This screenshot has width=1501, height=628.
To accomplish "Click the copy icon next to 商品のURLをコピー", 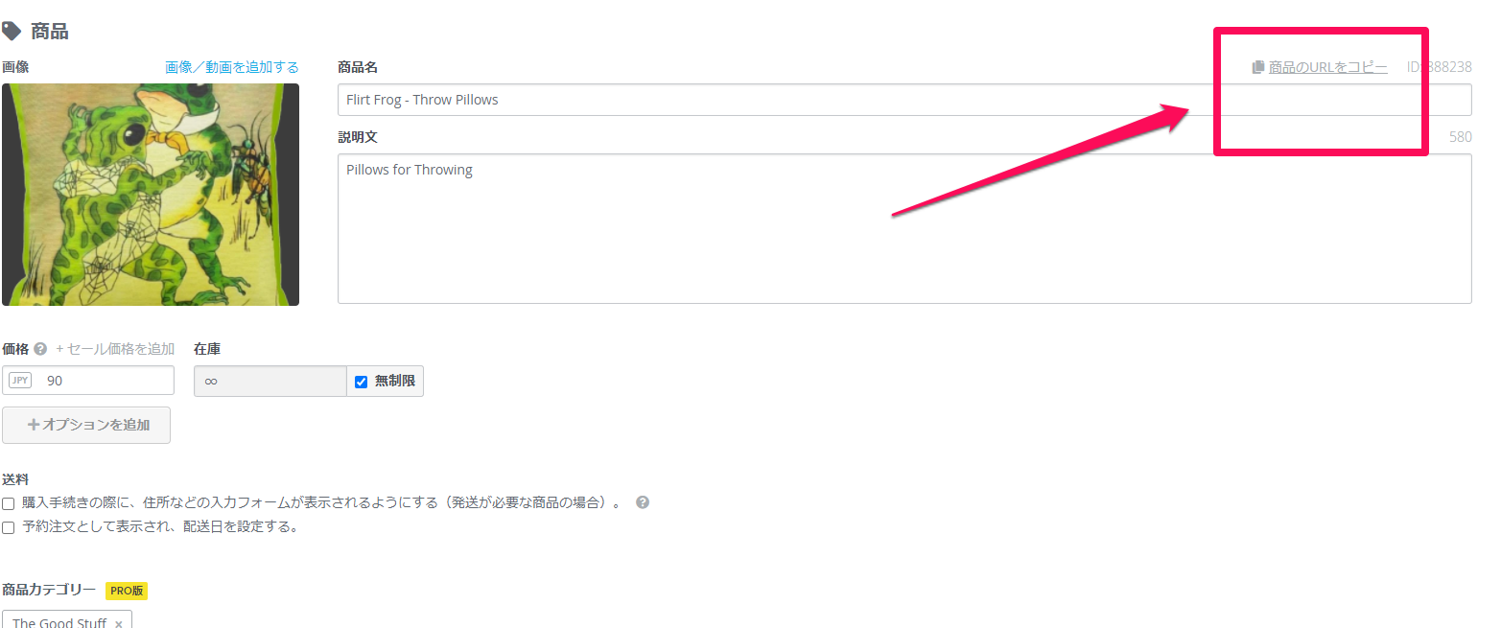I will [x=1257, y=68].
